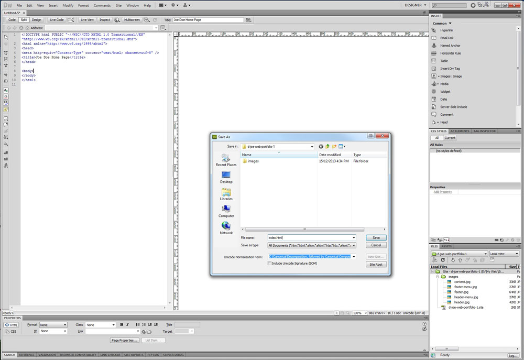Viewport: 524px width, 360px height.
Task: Click the Site Root button
Action: point(376,265)
